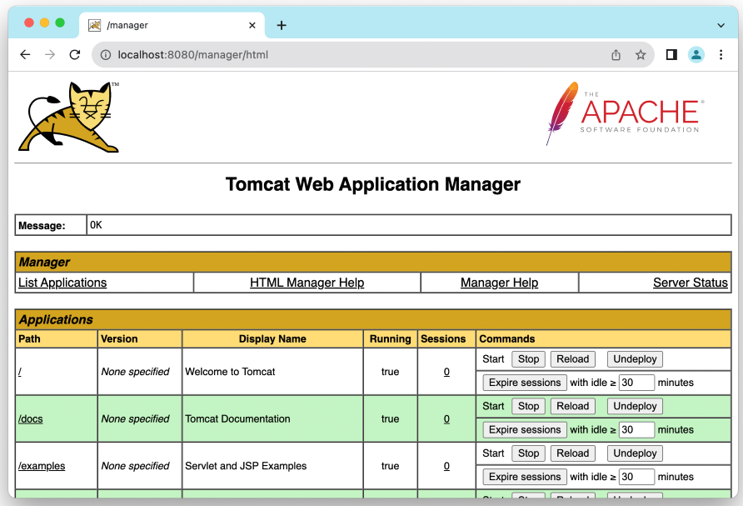View sessions count for root / application
This screenshot has height=506, width=743.
click(446, 372)
